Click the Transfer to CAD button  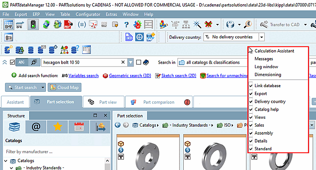pyautogui.click(x=280, y=25)
